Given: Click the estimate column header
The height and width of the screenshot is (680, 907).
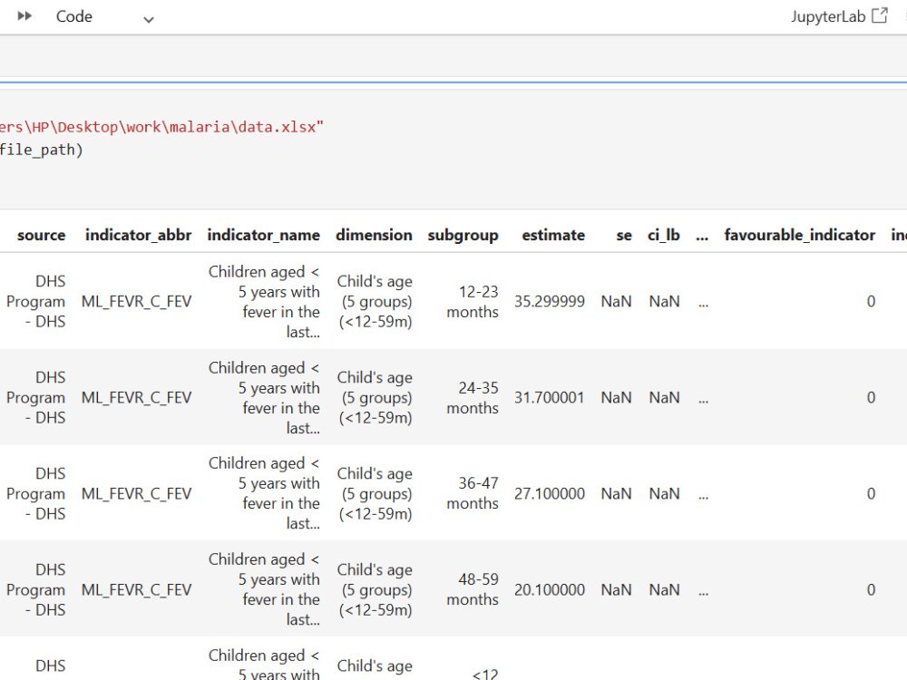Looking at the screenshot, I should (x=553, y=236).
